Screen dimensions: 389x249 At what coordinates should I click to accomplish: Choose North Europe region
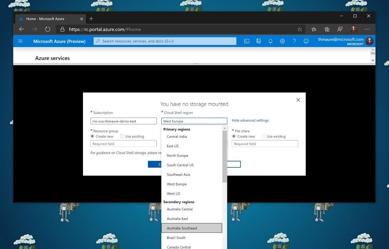coord(192,155)
